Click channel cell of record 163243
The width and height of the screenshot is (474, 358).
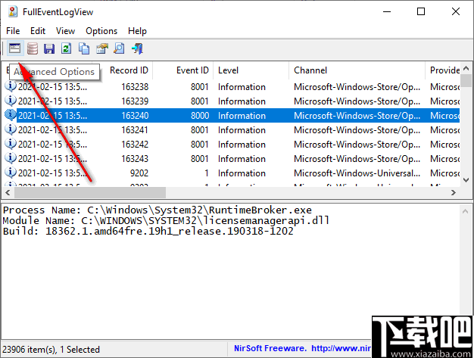click(x=357, y=159)
